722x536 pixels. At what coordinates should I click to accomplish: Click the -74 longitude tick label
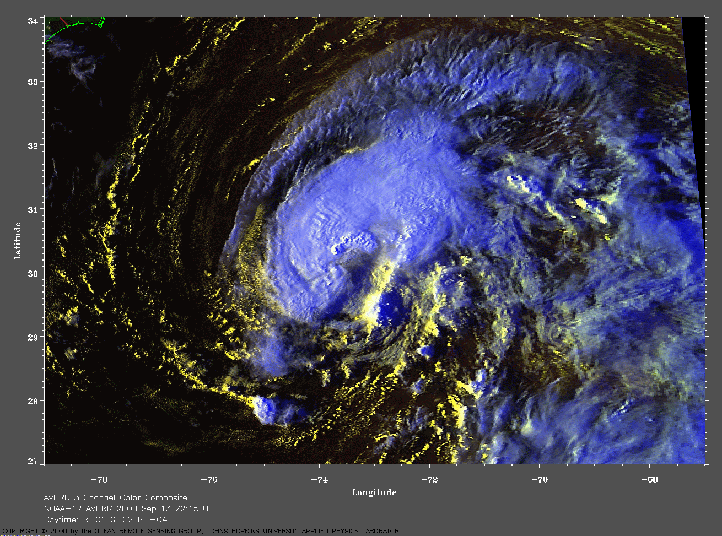[320, 480]
